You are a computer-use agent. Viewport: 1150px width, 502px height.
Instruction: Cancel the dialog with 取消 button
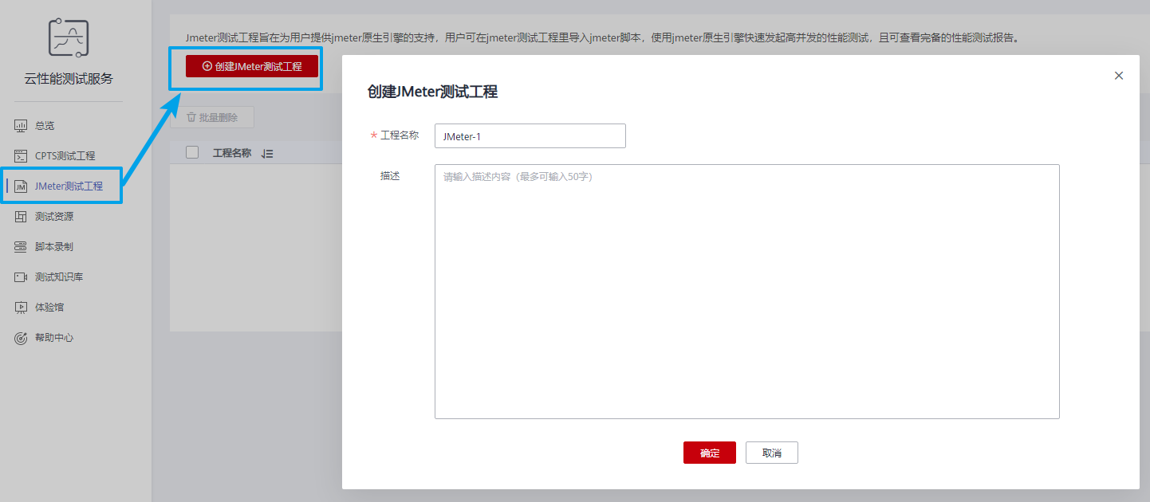click(x=772, y=453)
